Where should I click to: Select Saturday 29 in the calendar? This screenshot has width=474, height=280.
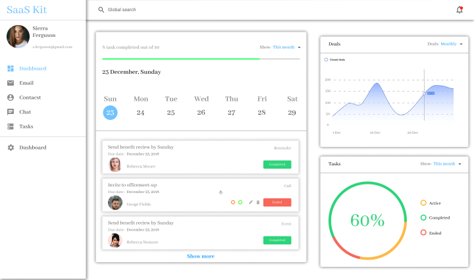[x=292, y=113]
